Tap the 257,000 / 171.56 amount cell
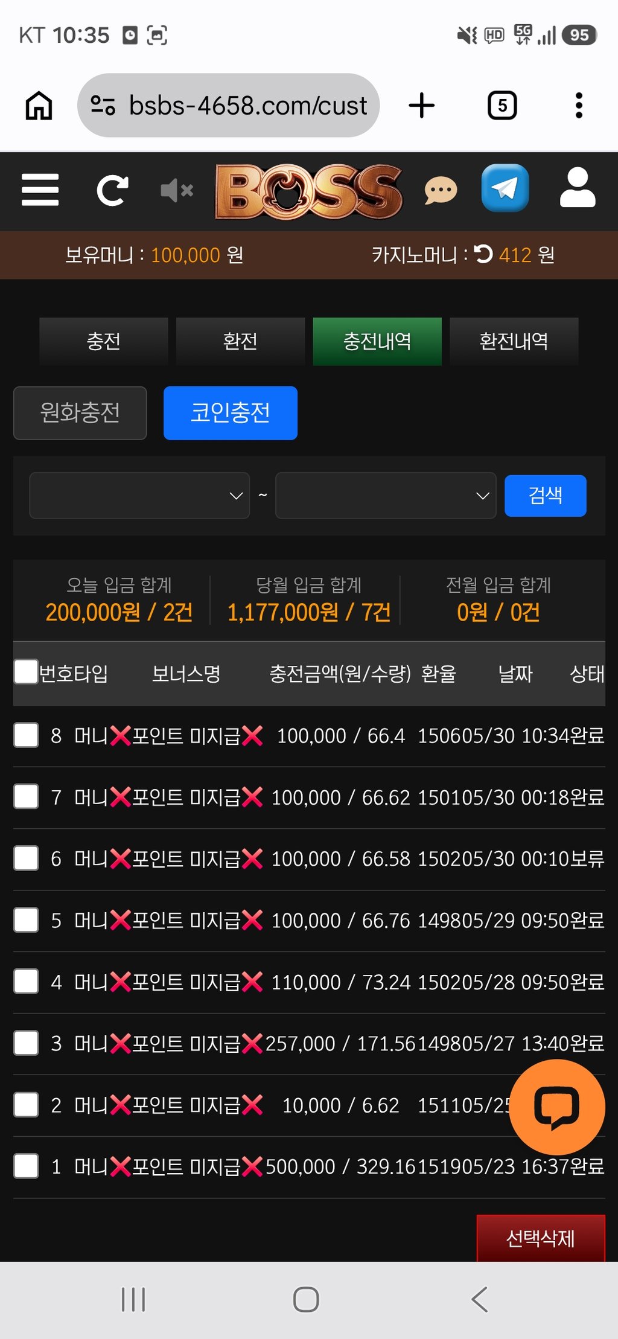The height and width of the screenshot is (1339, 618). pyautogui.click(x=341, y=1044)
